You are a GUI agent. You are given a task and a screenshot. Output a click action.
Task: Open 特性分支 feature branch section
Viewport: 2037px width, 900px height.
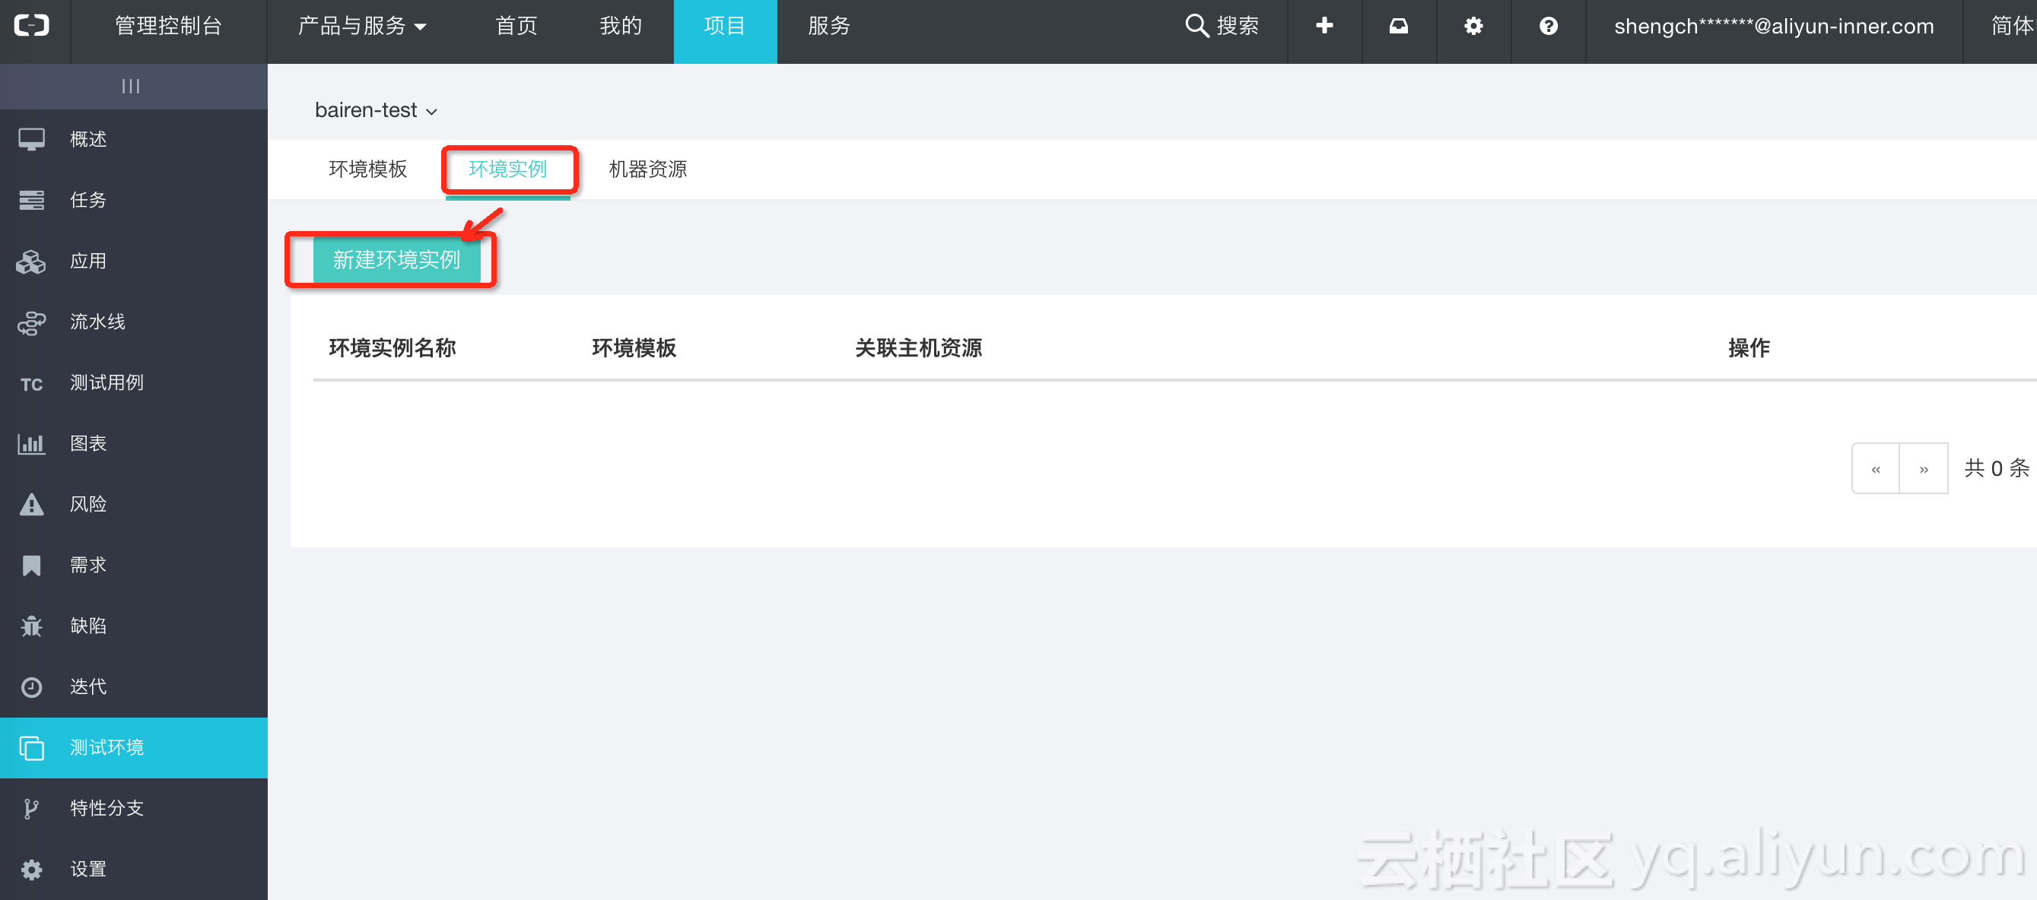pos(106,808)
